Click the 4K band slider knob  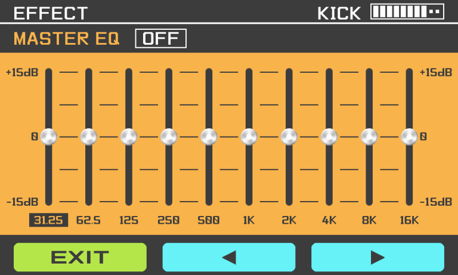tap(329, 137)
